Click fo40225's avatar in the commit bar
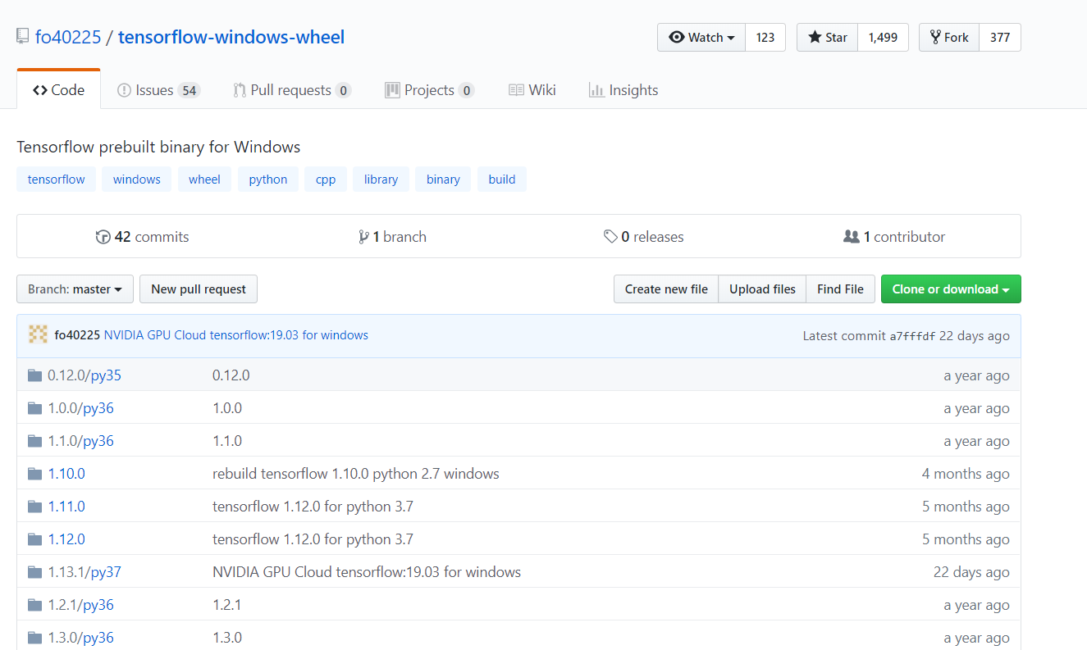 tap(38, 334)
